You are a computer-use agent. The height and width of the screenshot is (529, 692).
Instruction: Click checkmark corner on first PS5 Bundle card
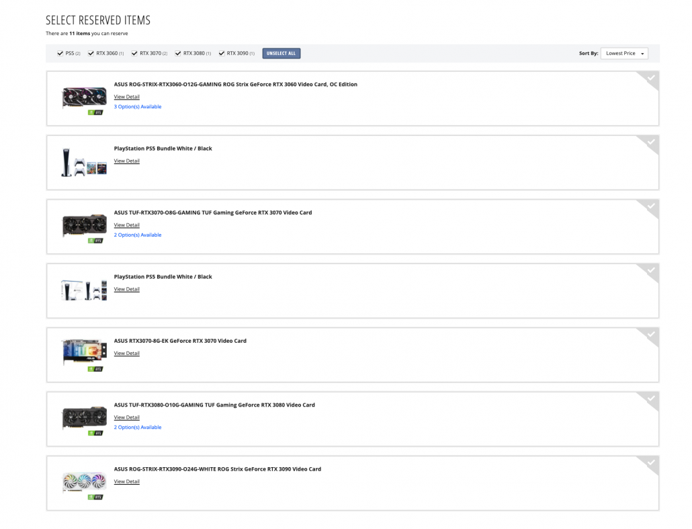tap(650, 143)
